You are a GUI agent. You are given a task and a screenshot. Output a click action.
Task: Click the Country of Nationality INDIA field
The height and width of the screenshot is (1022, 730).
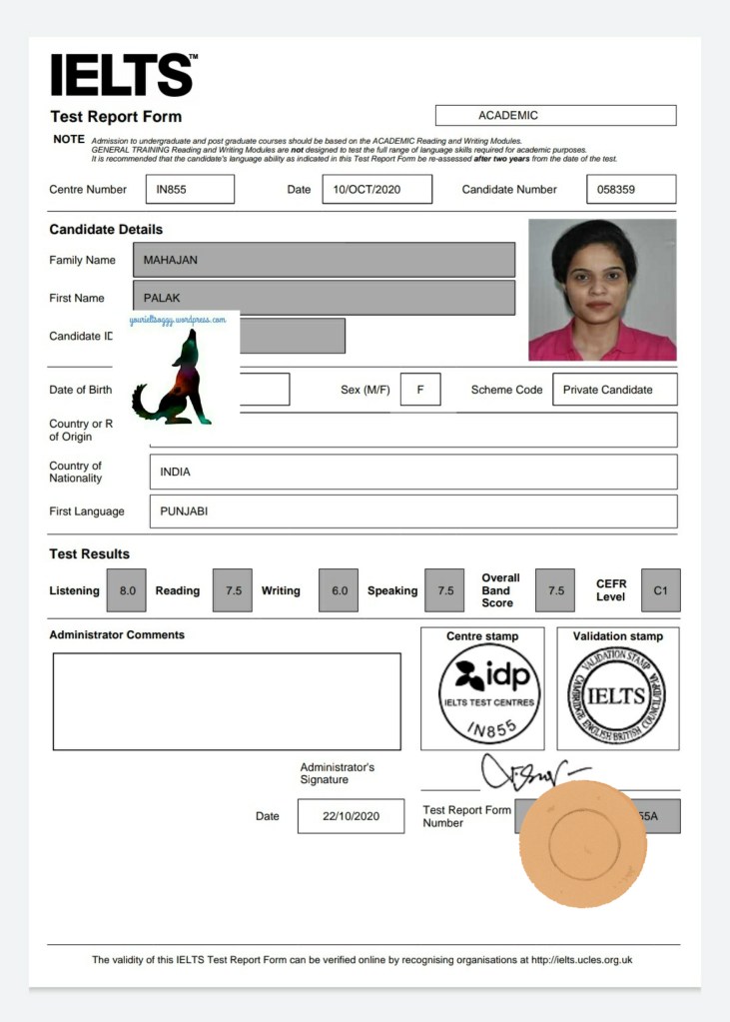412,472
